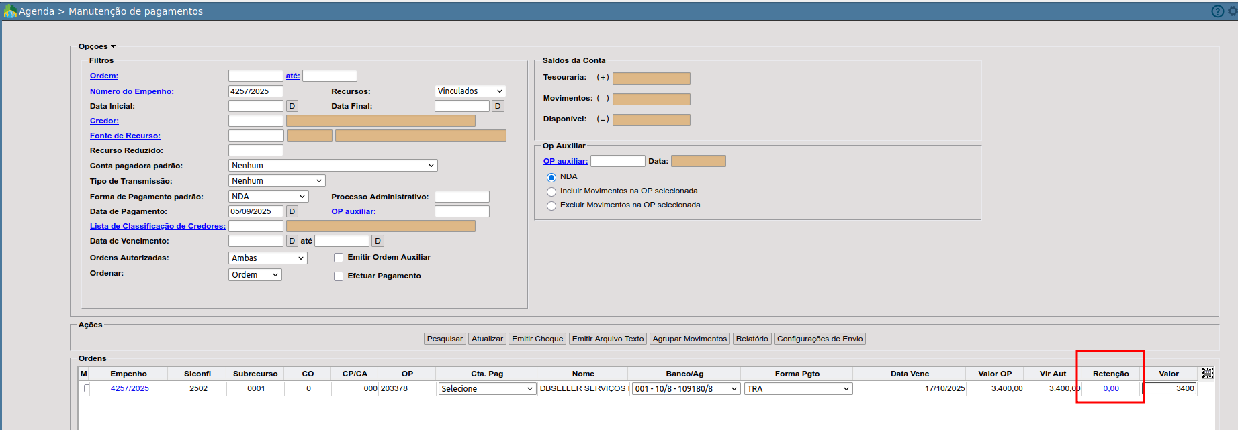Click the Emitir Cheque button

(537, 339)
